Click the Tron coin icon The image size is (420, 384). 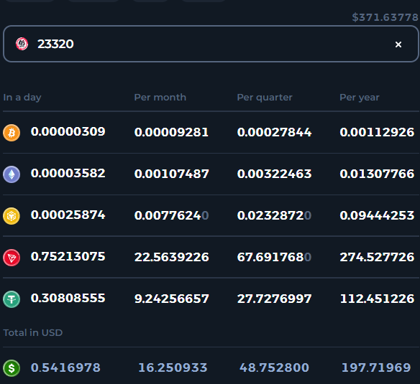(x=12, y=258)
